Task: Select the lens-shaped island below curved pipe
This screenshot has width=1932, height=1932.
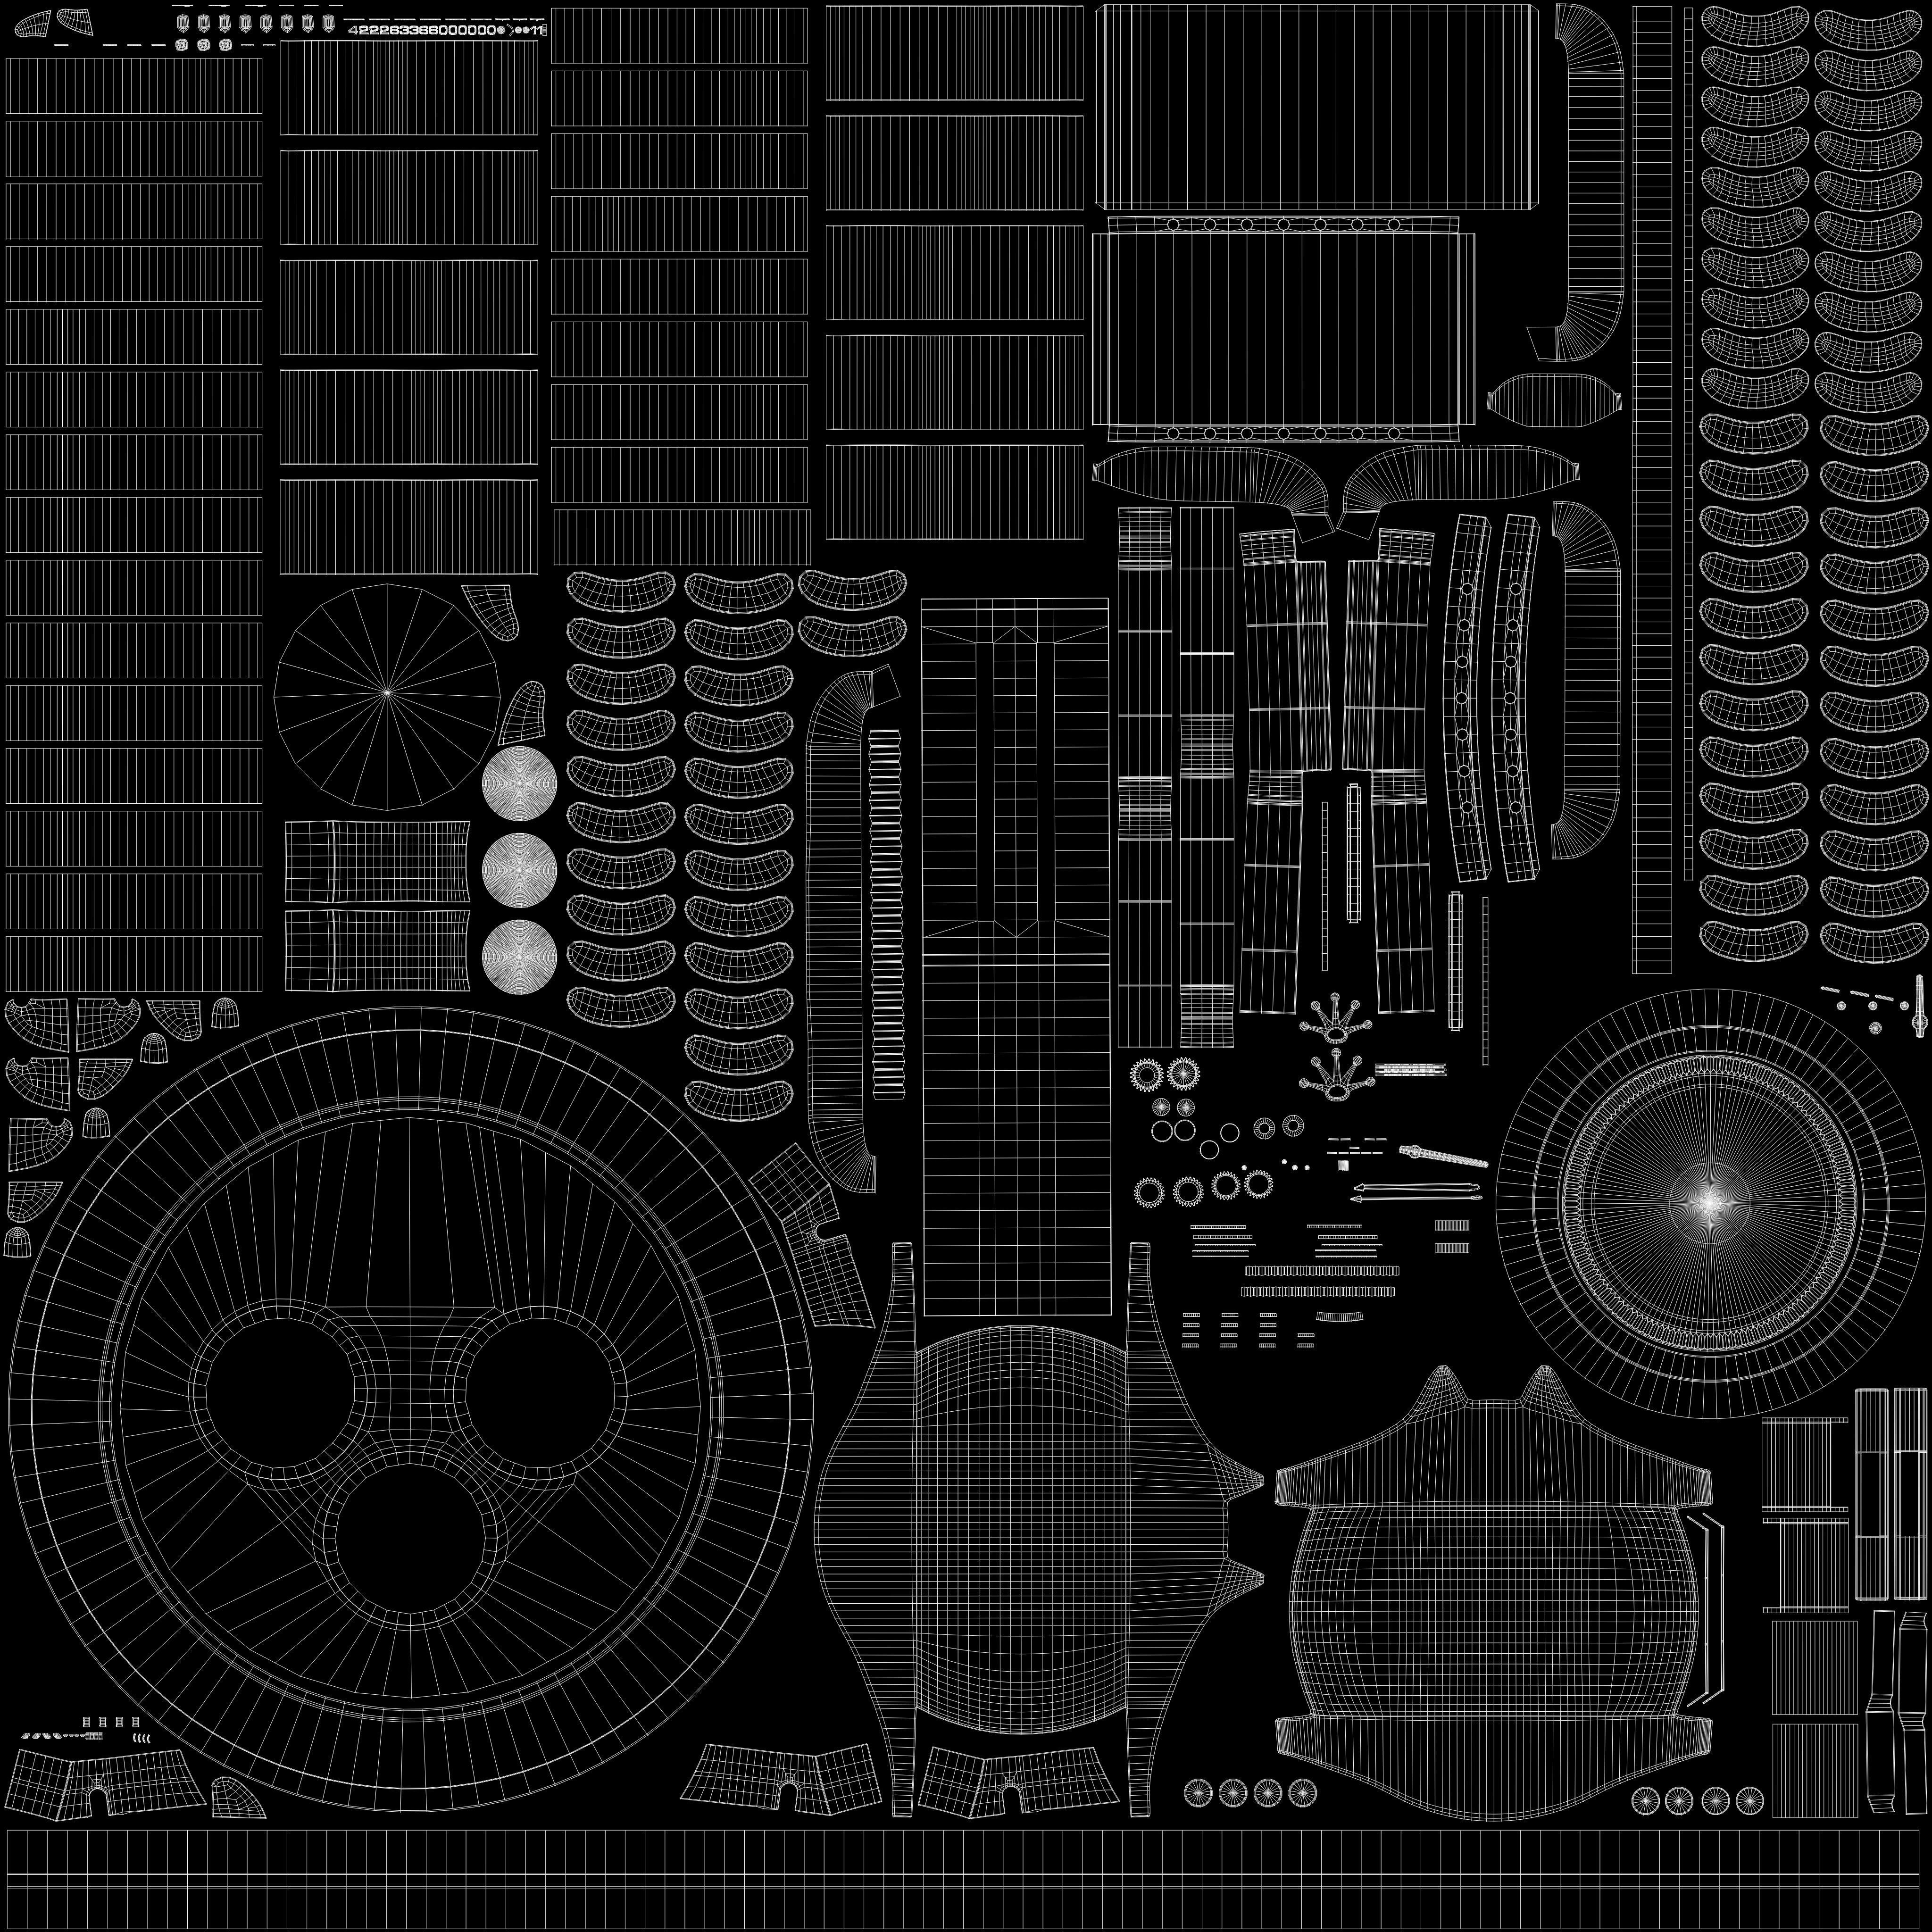Action: coord(1554,400)
